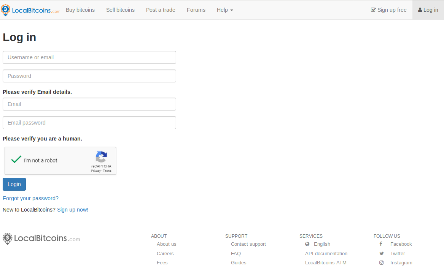Open the About us footer link
This screenshot has width=444, height=267.
[x=167, y=244]
